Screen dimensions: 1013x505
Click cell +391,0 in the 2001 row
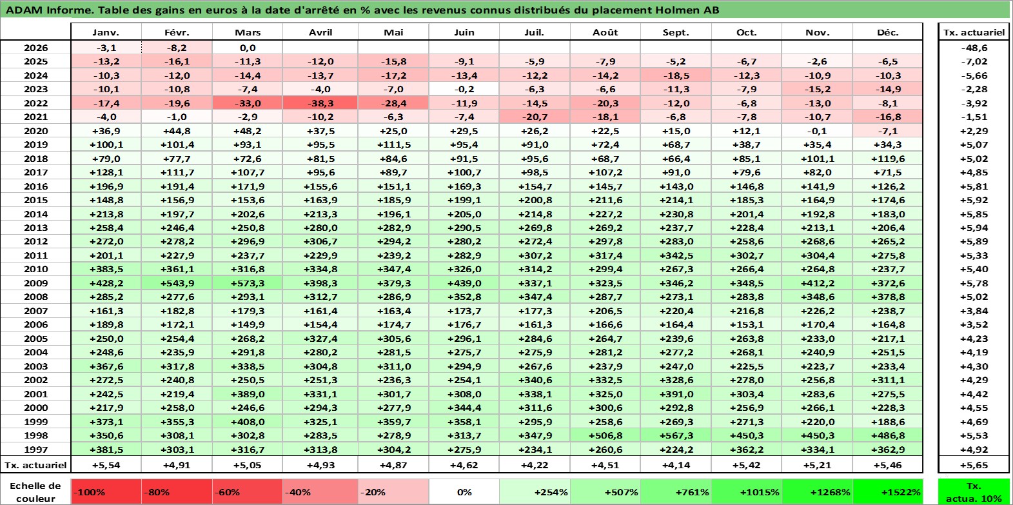click(x=676, y=394)
